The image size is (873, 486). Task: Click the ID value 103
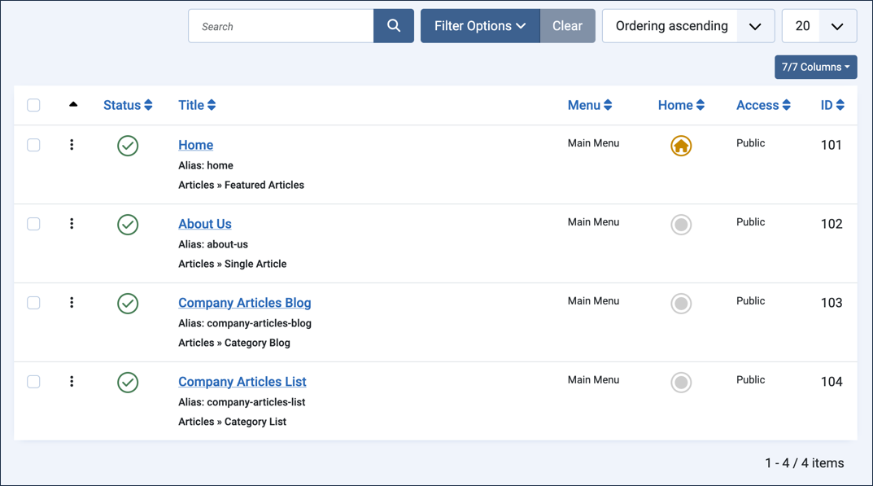[x=832, y=303]
